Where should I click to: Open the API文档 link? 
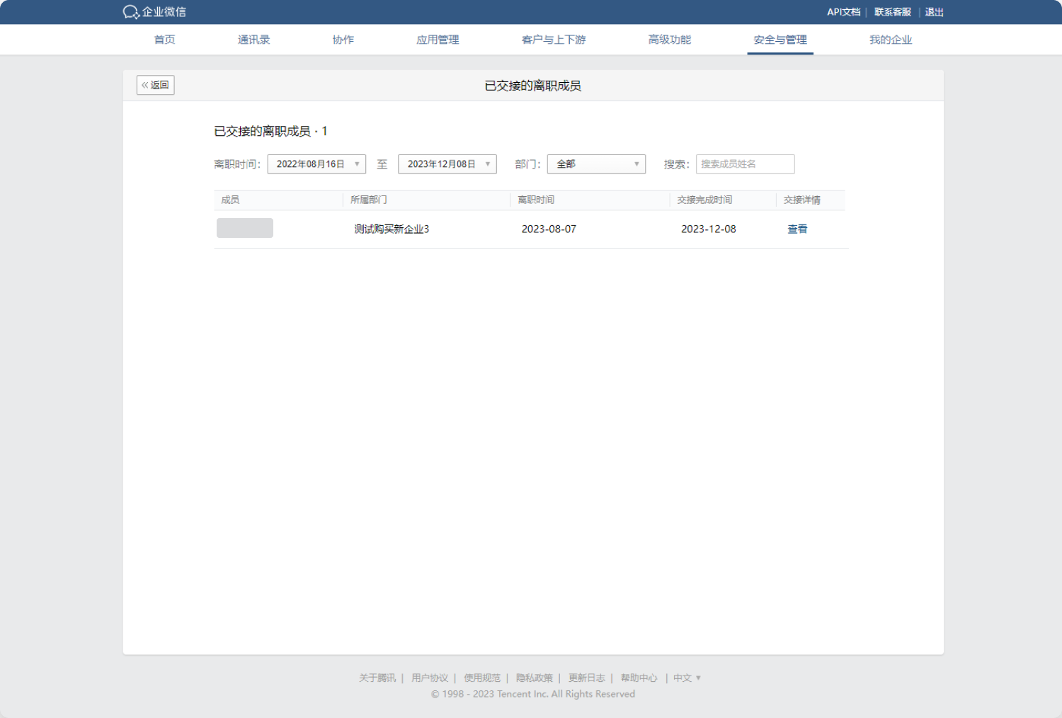point(843,12)
